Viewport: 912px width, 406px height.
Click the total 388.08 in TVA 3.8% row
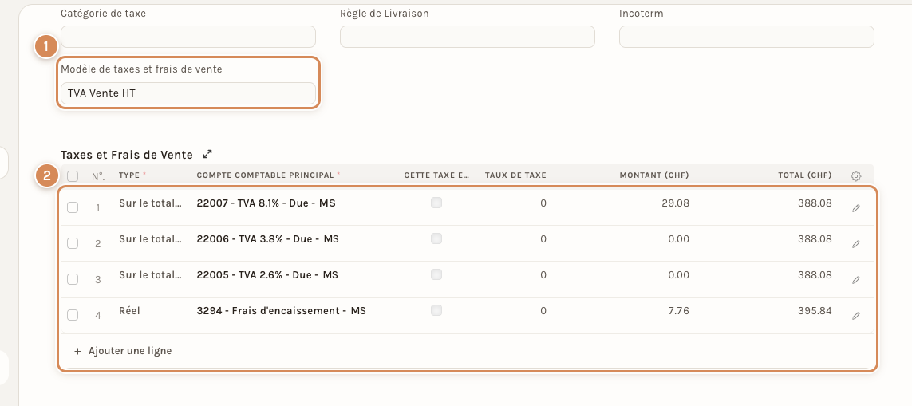(x=815, y=239)
